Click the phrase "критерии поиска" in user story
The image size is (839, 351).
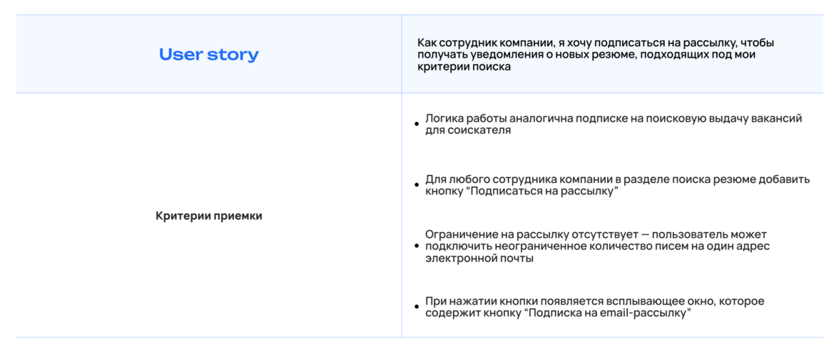tap(464, 67)
